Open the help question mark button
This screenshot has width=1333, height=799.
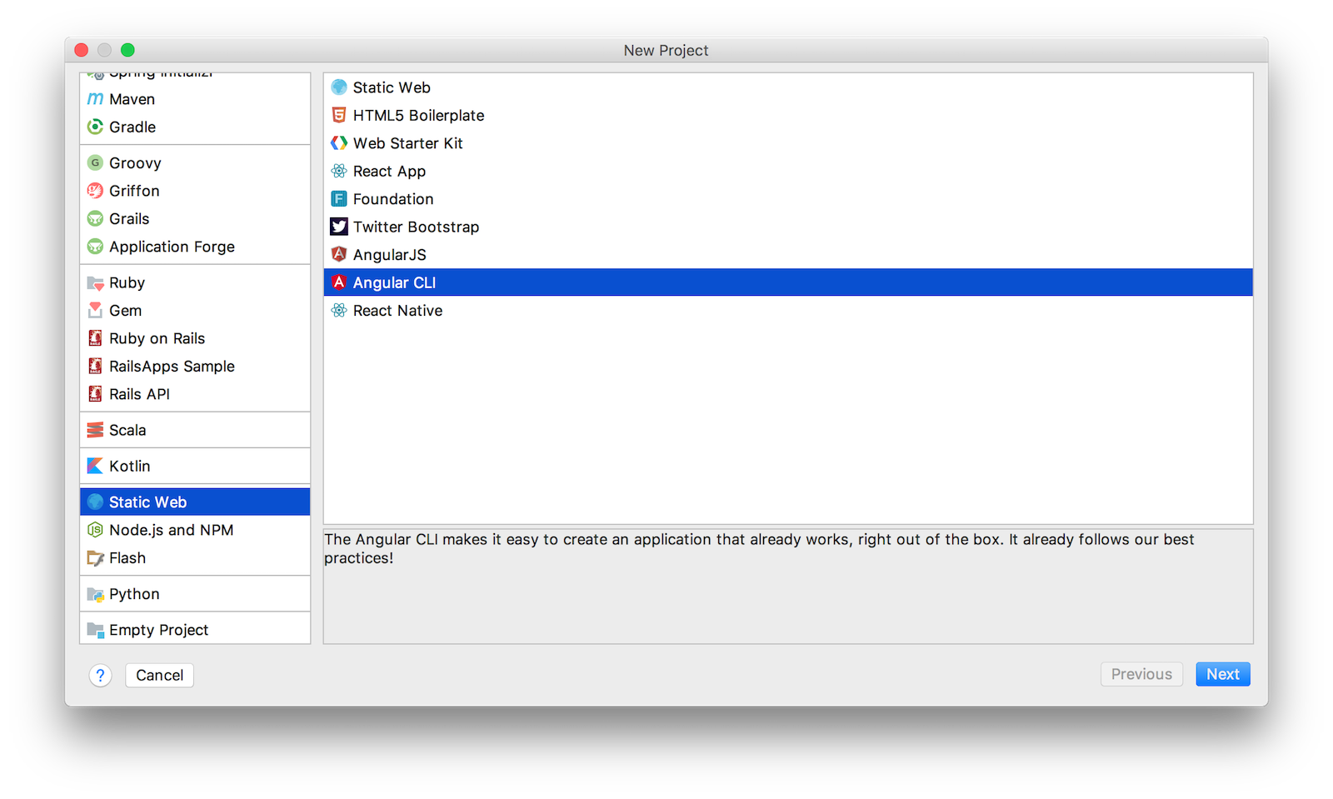pyautogui.click(x=100, y=675)
